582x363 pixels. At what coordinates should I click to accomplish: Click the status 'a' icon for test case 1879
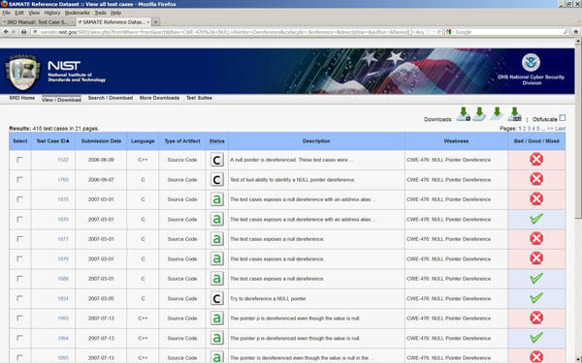217,258
